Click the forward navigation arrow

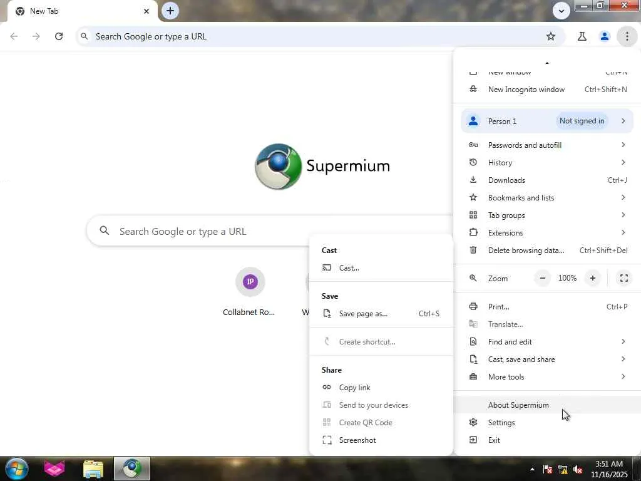pos(36,36)
